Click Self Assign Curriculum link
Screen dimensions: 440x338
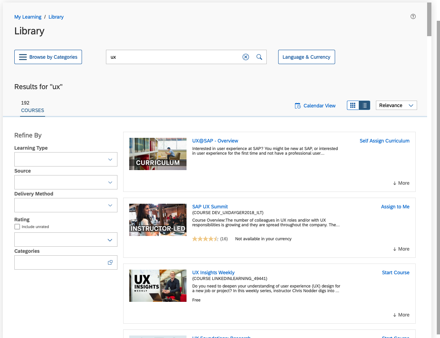[x=385, y=141]
